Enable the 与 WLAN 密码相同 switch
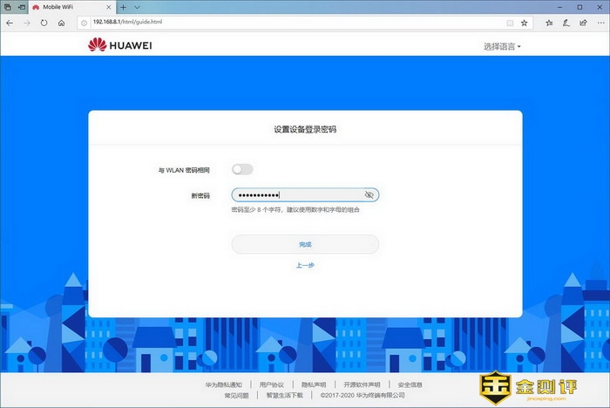 (241, 169)
